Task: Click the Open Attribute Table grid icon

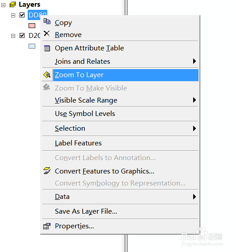Action: pyautogui.click(x=47, y=48)
